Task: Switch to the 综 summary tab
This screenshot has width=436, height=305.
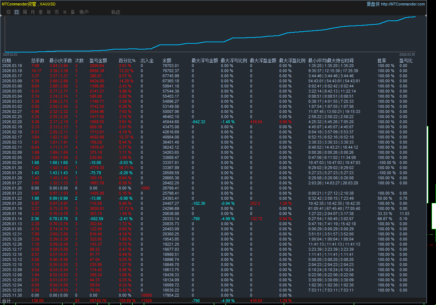Action: 8,12
